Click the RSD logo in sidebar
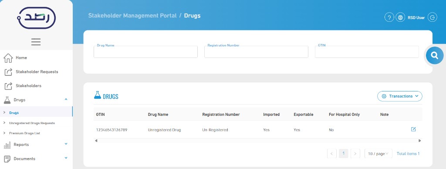The height and width of the screenshot is (169, 446). pyautogui.click(x=36, y=18)
